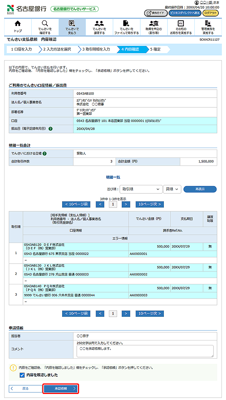Click help icon beside 振出日（電子記録年月日）

point(50,129)
